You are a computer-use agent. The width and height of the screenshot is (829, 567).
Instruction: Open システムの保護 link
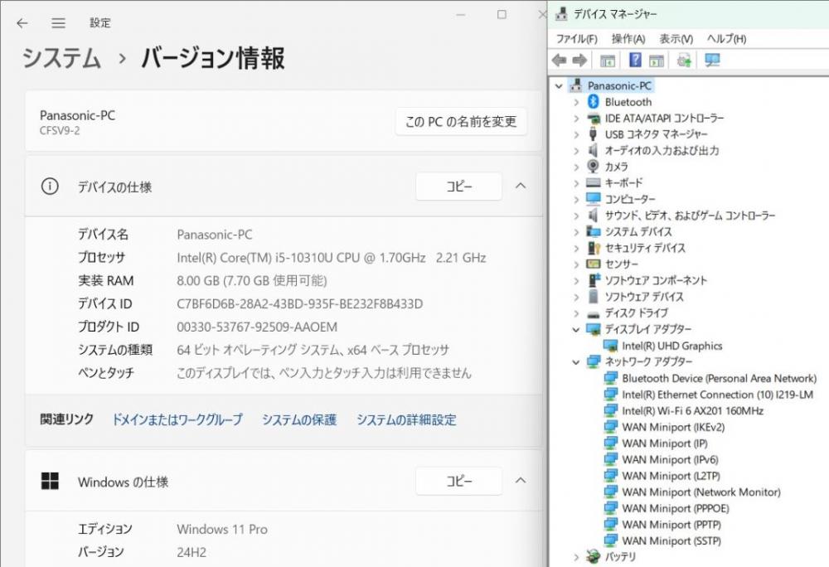pyautogui.click(x=299, y=419)
